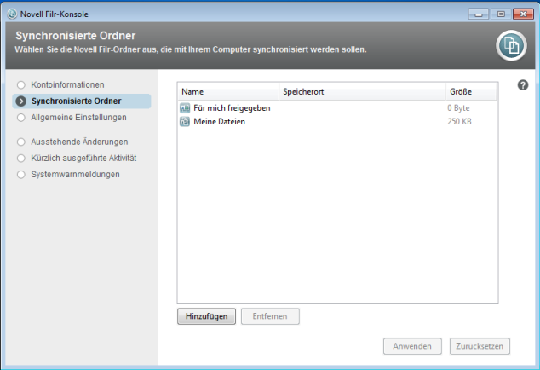This screenshot has height=370, width=540.
Task: Select the Allgemeine Einstellungen radio circle
Action: (21, 118)
